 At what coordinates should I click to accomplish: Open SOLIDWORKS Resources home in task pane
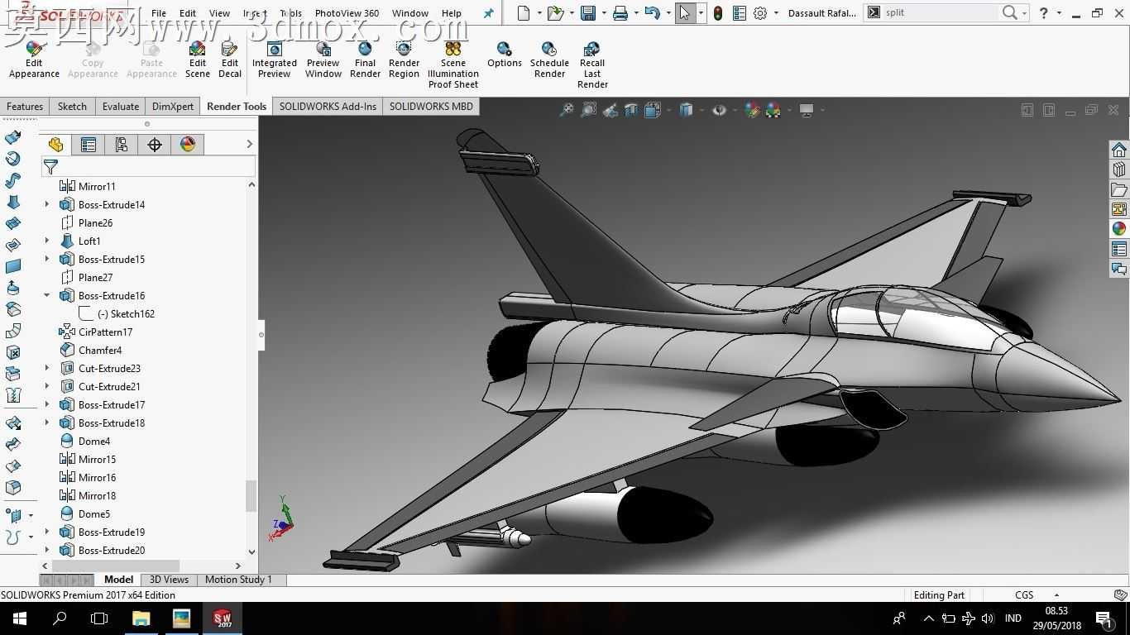pos(1119,150)
